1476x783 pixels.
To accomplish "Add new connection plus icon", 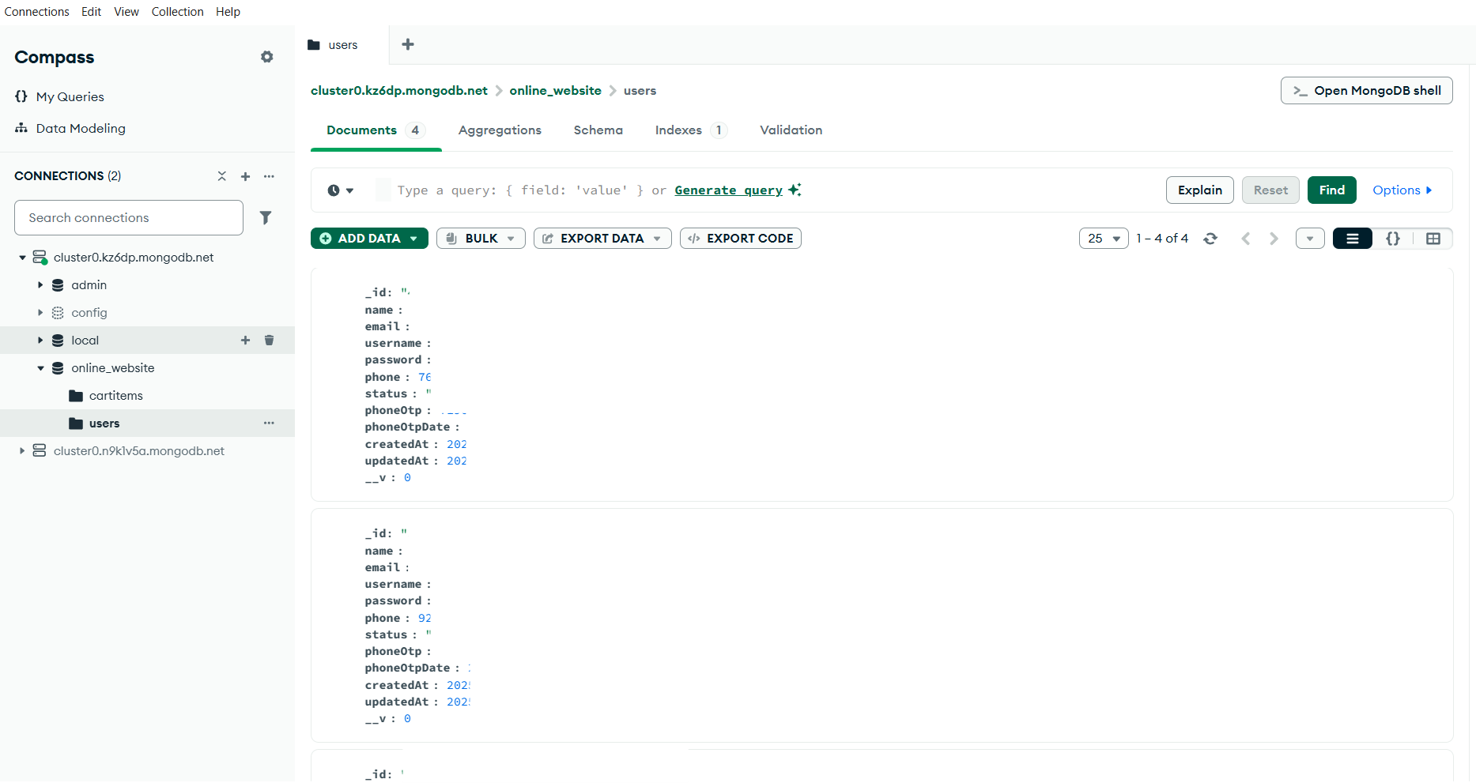I will [245, 176].
